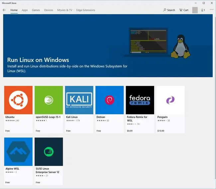Screen dimensions: 216x189
Task: Click the $9.99 price of Fedora Remix
Action: [130, 131]
